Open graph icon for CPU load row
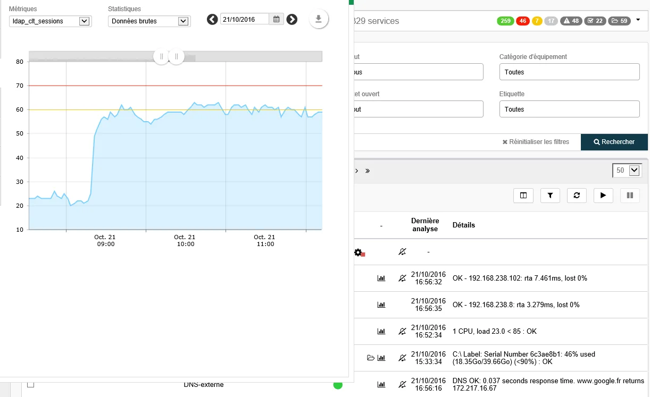 click(x=381, y=331)
